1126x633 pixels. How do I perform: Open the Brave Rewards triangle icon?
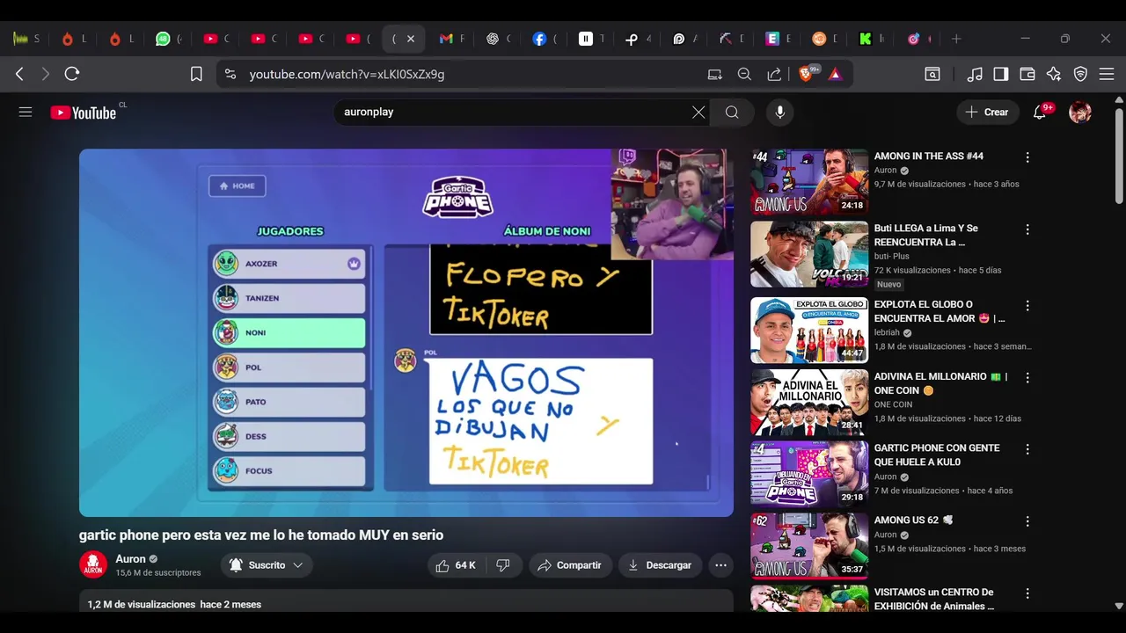(835, 75)
